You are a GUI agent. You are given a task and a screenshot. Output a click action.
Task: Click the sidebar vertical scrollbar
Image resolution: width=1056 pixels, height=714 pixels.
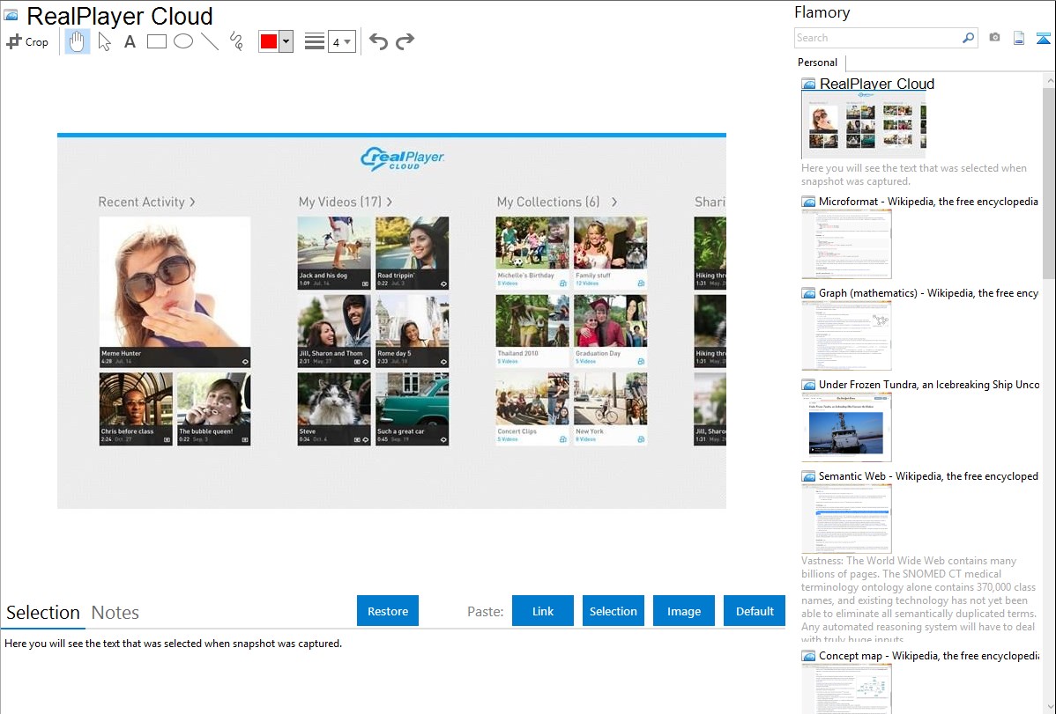(x=1049, y=181)
